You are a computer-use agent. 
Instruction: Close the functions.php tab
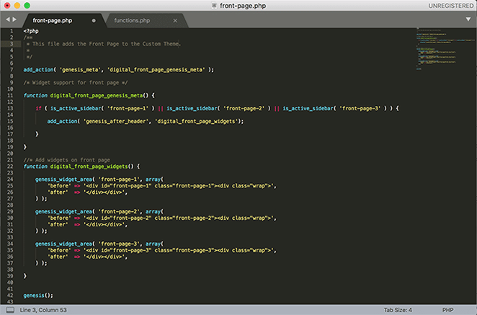[175, 20]
